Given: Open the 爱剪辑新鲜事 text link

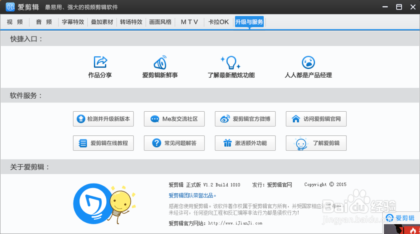Looking at the screenshot, I should click(x=160, y=75).
